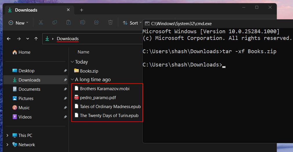Collapse the Today file group

pos(72,62)
